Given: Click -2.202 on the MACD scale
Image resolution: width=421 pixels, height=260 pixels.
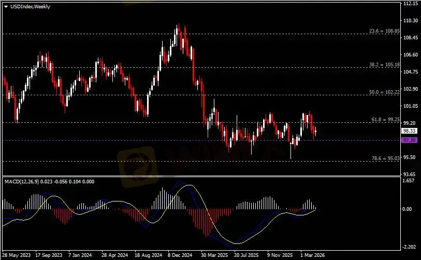Looking at the screenshot, I should 409,247.
